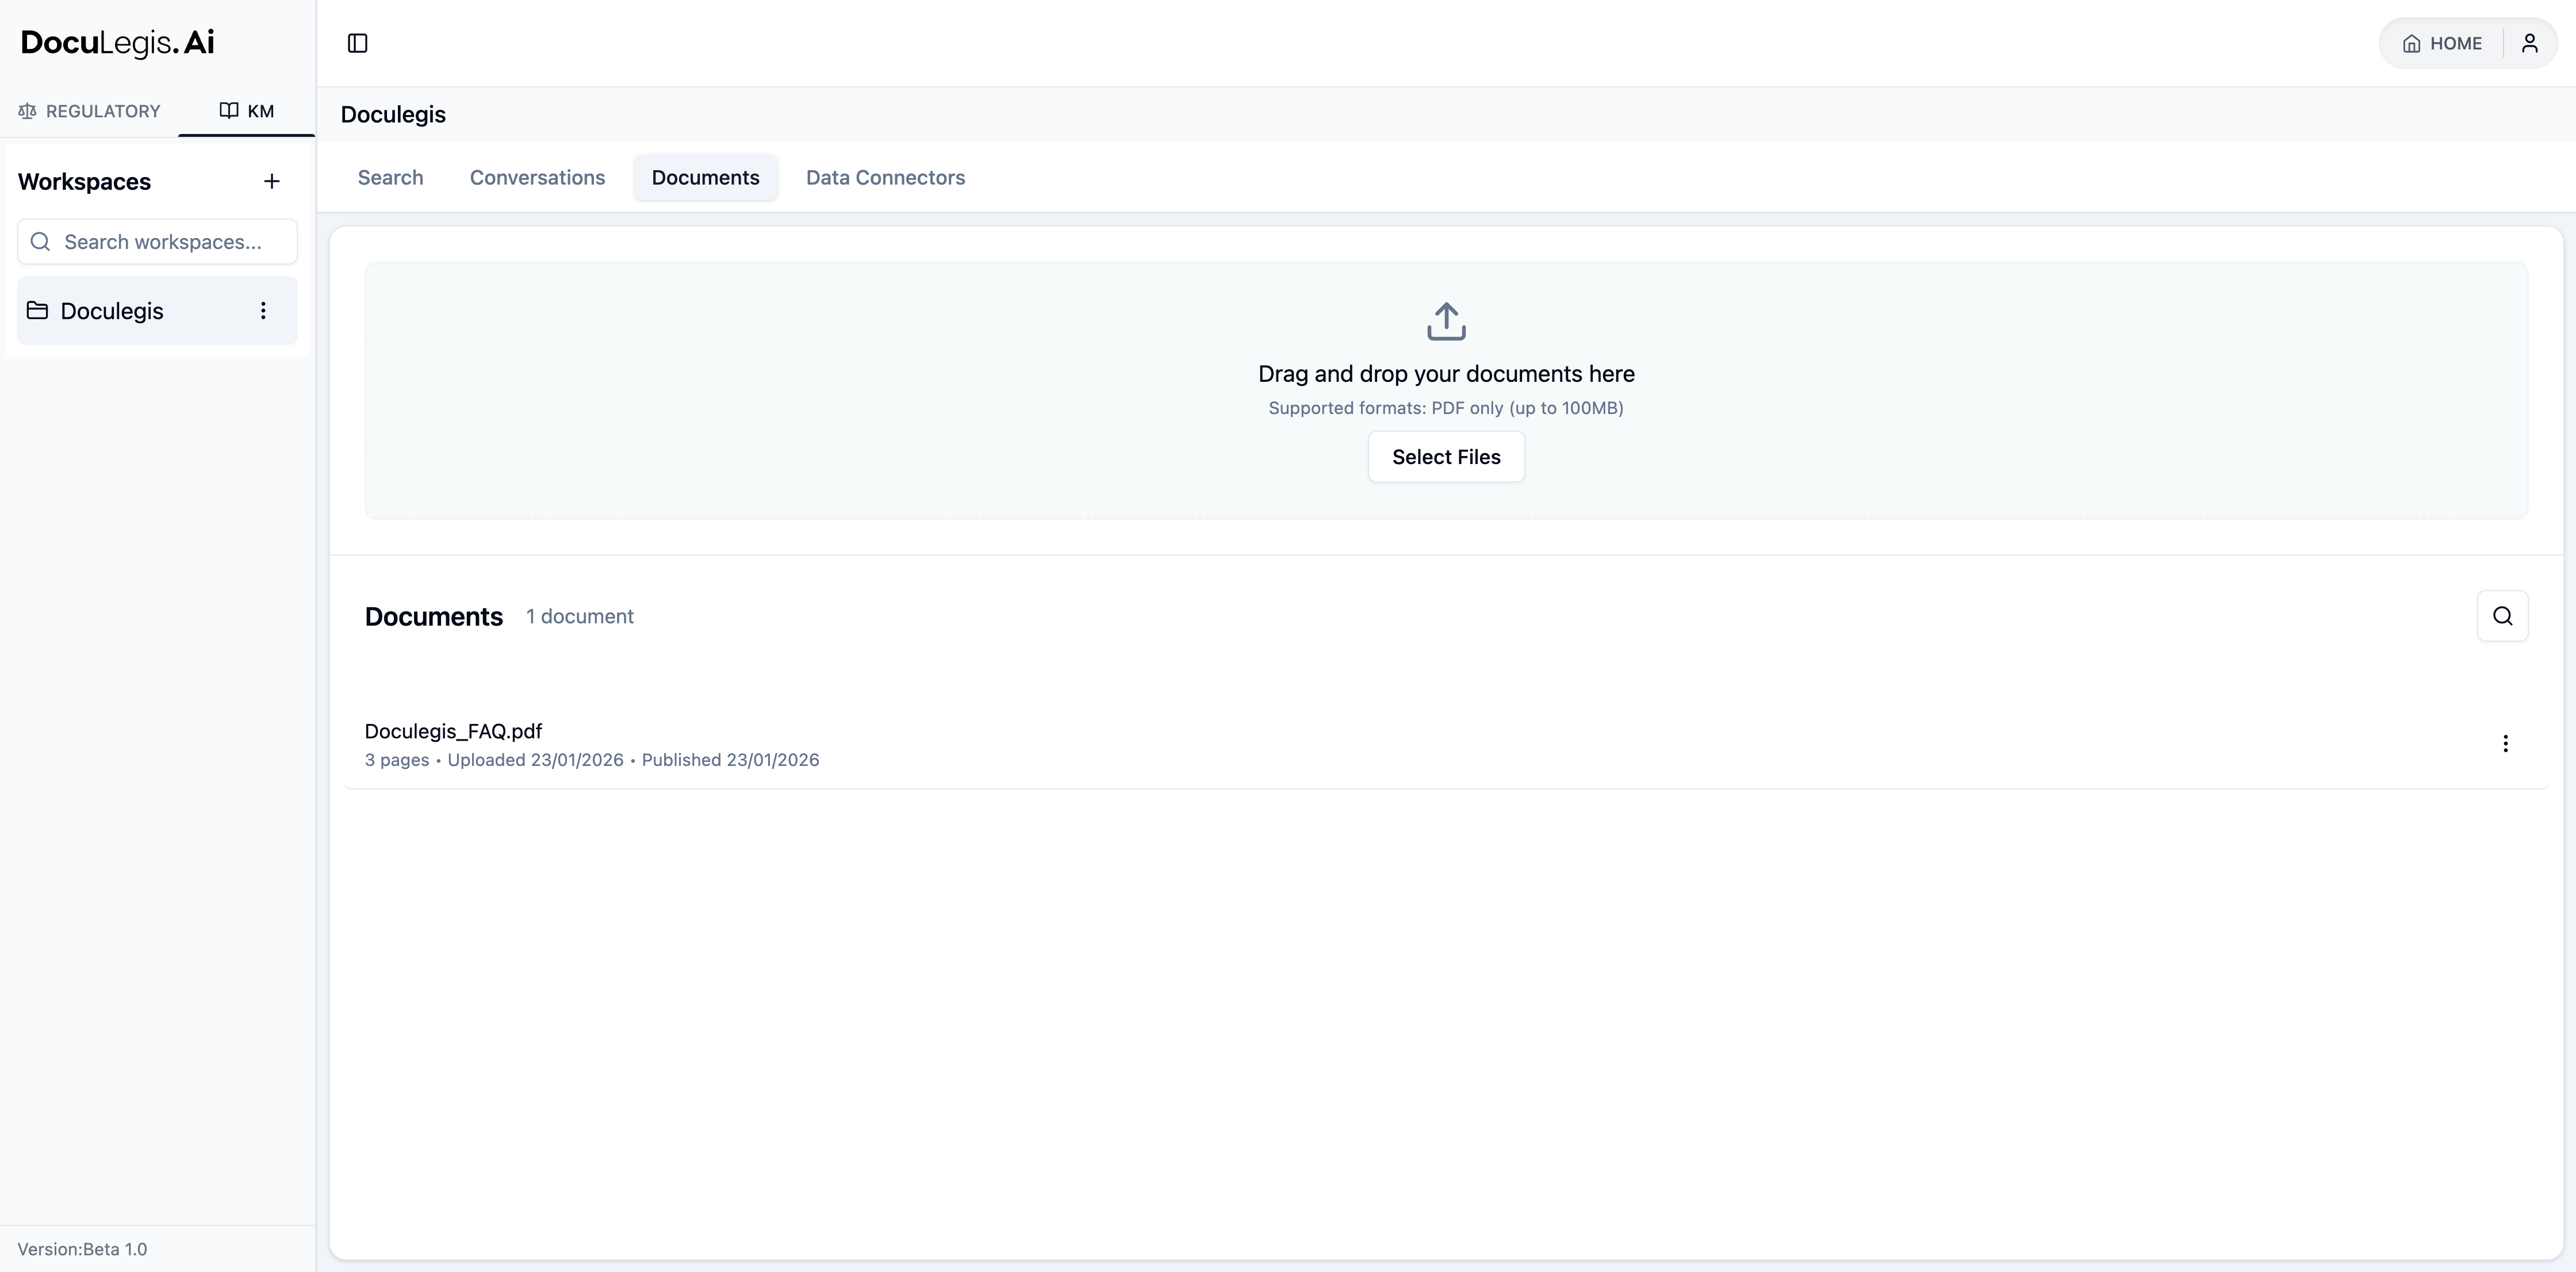Open options menu for Doculegis_FAQ.pdf
This screenshot has height=1272, width=2576.
[x=2506, y=744]
